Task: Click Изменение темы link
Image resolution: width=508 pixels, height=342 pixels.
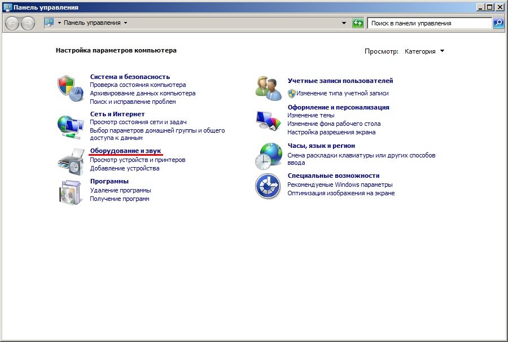Action: click(310, 115)
